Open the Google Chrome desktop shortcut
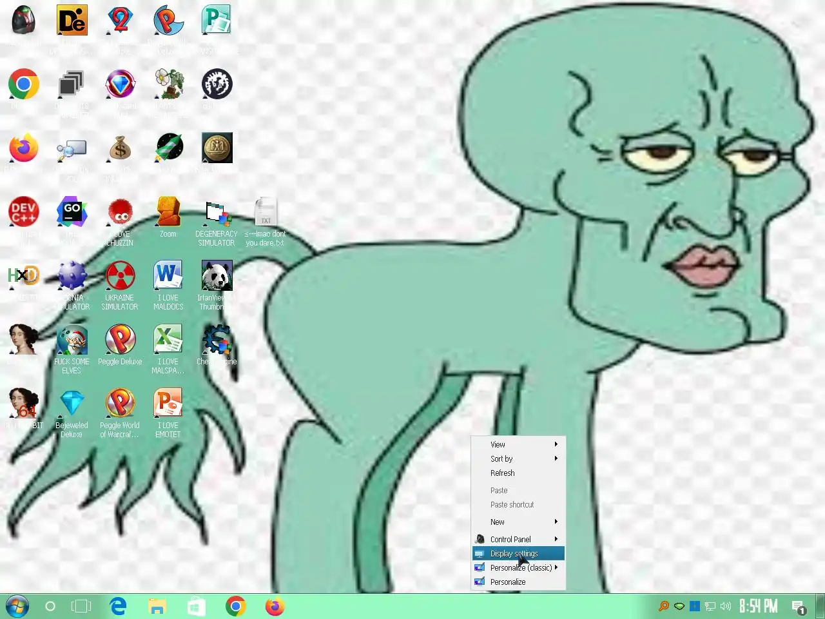The height and width of the screenshot is (619, 825). coord(24,84)
